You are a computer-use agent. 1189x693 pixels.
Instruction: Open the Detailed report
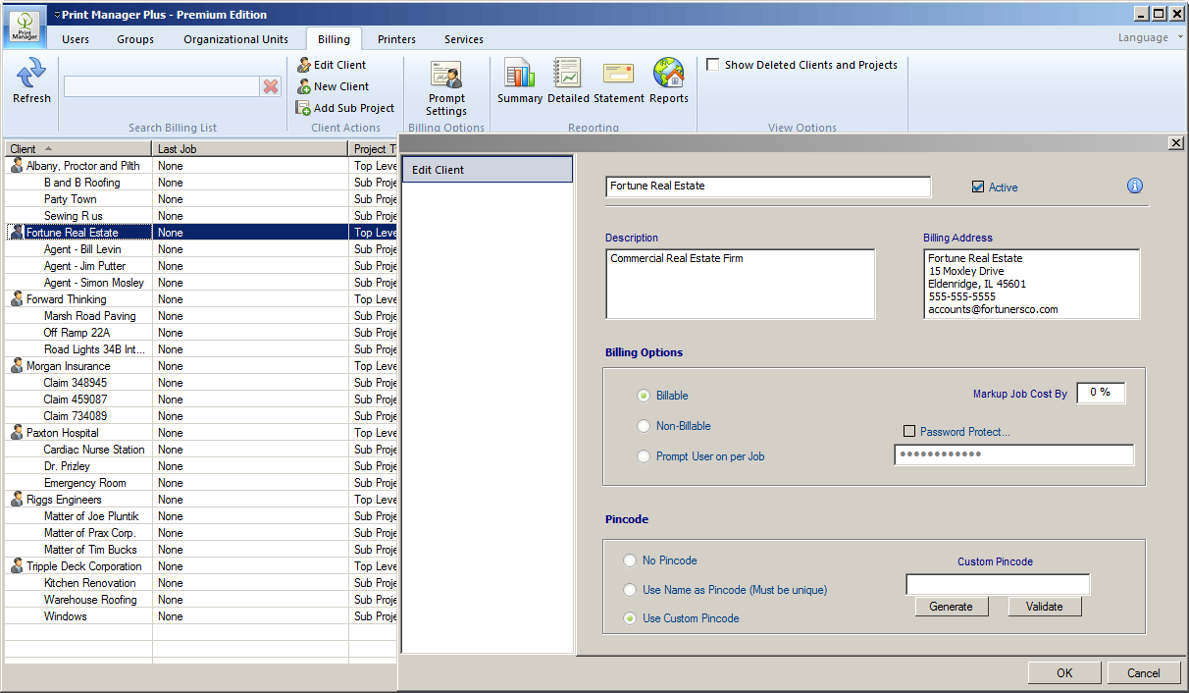[x=568, y=80]
